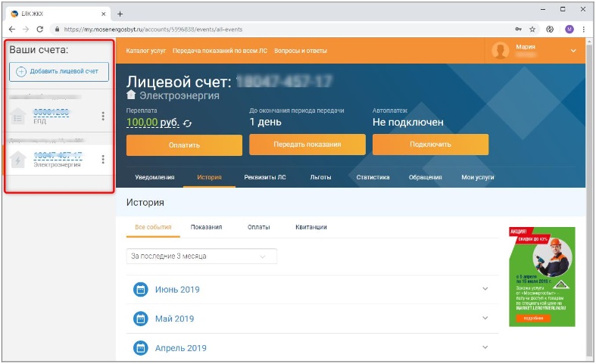Select the Квитанции history filter tab
The height and width of the screenshot is (364, 596).
coord(310,227)
